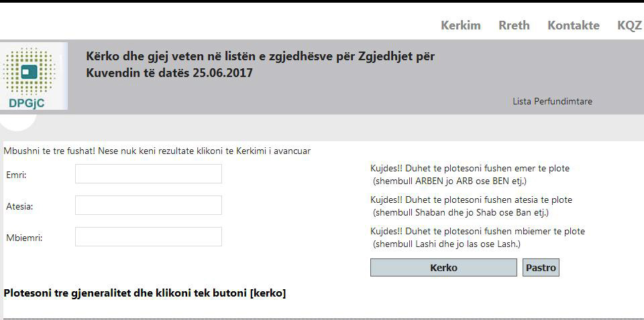Open the Kerkim menu item

click(x=461, y=25)
